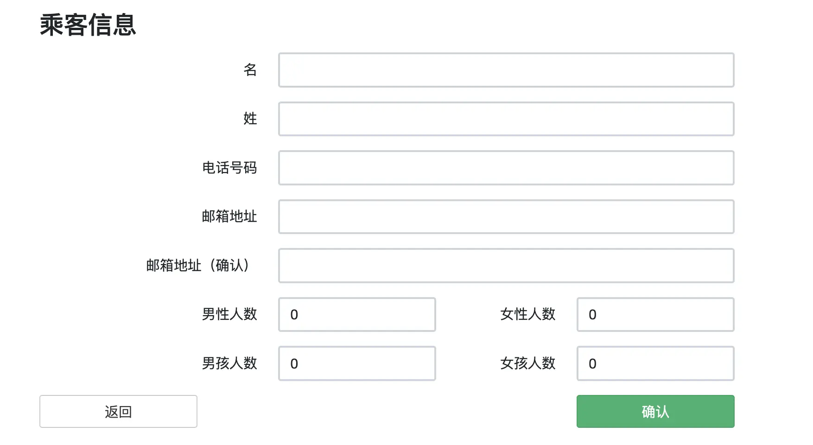This screenshot has width=813, height=445.
Task: Submit with the green 确认 button
Action: click(x=655, y=412)
